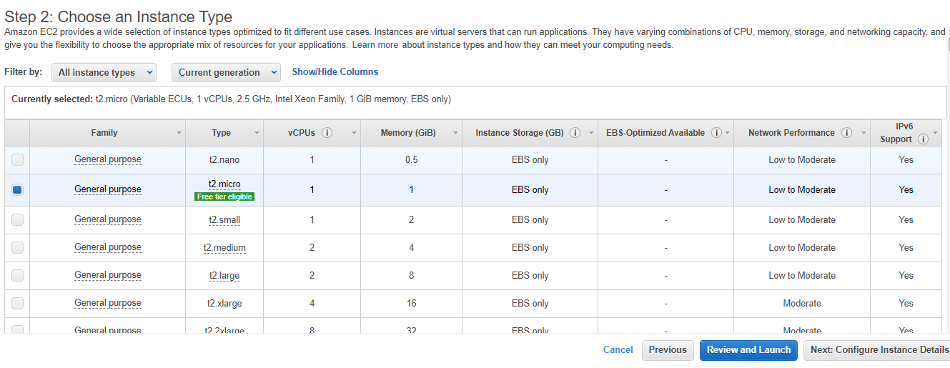Click General purpose in t2.small row
Image resolution: width=950 pixels, height=368 pixels.
click(108, 219)
